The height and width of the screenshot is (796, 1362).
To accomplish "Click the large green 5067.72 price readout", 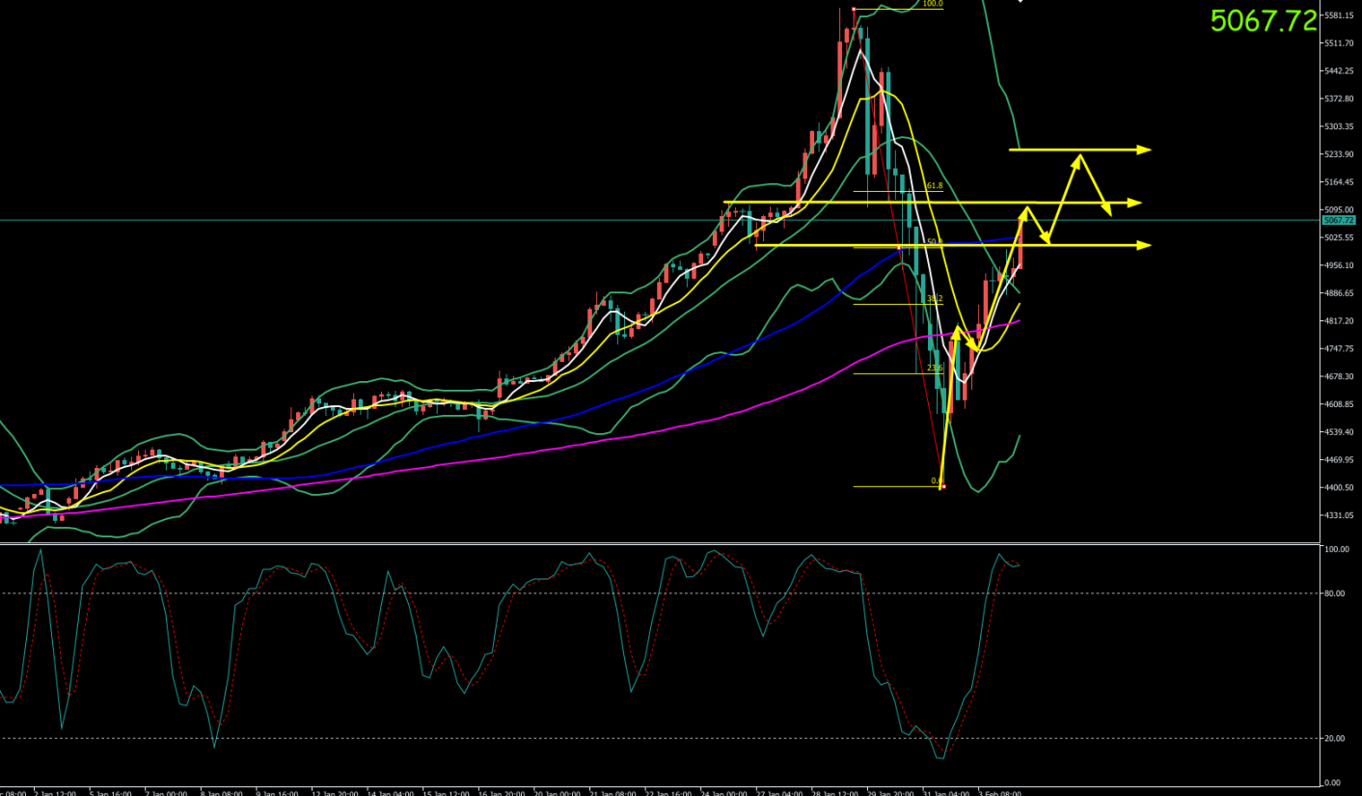I will 1263,20.
